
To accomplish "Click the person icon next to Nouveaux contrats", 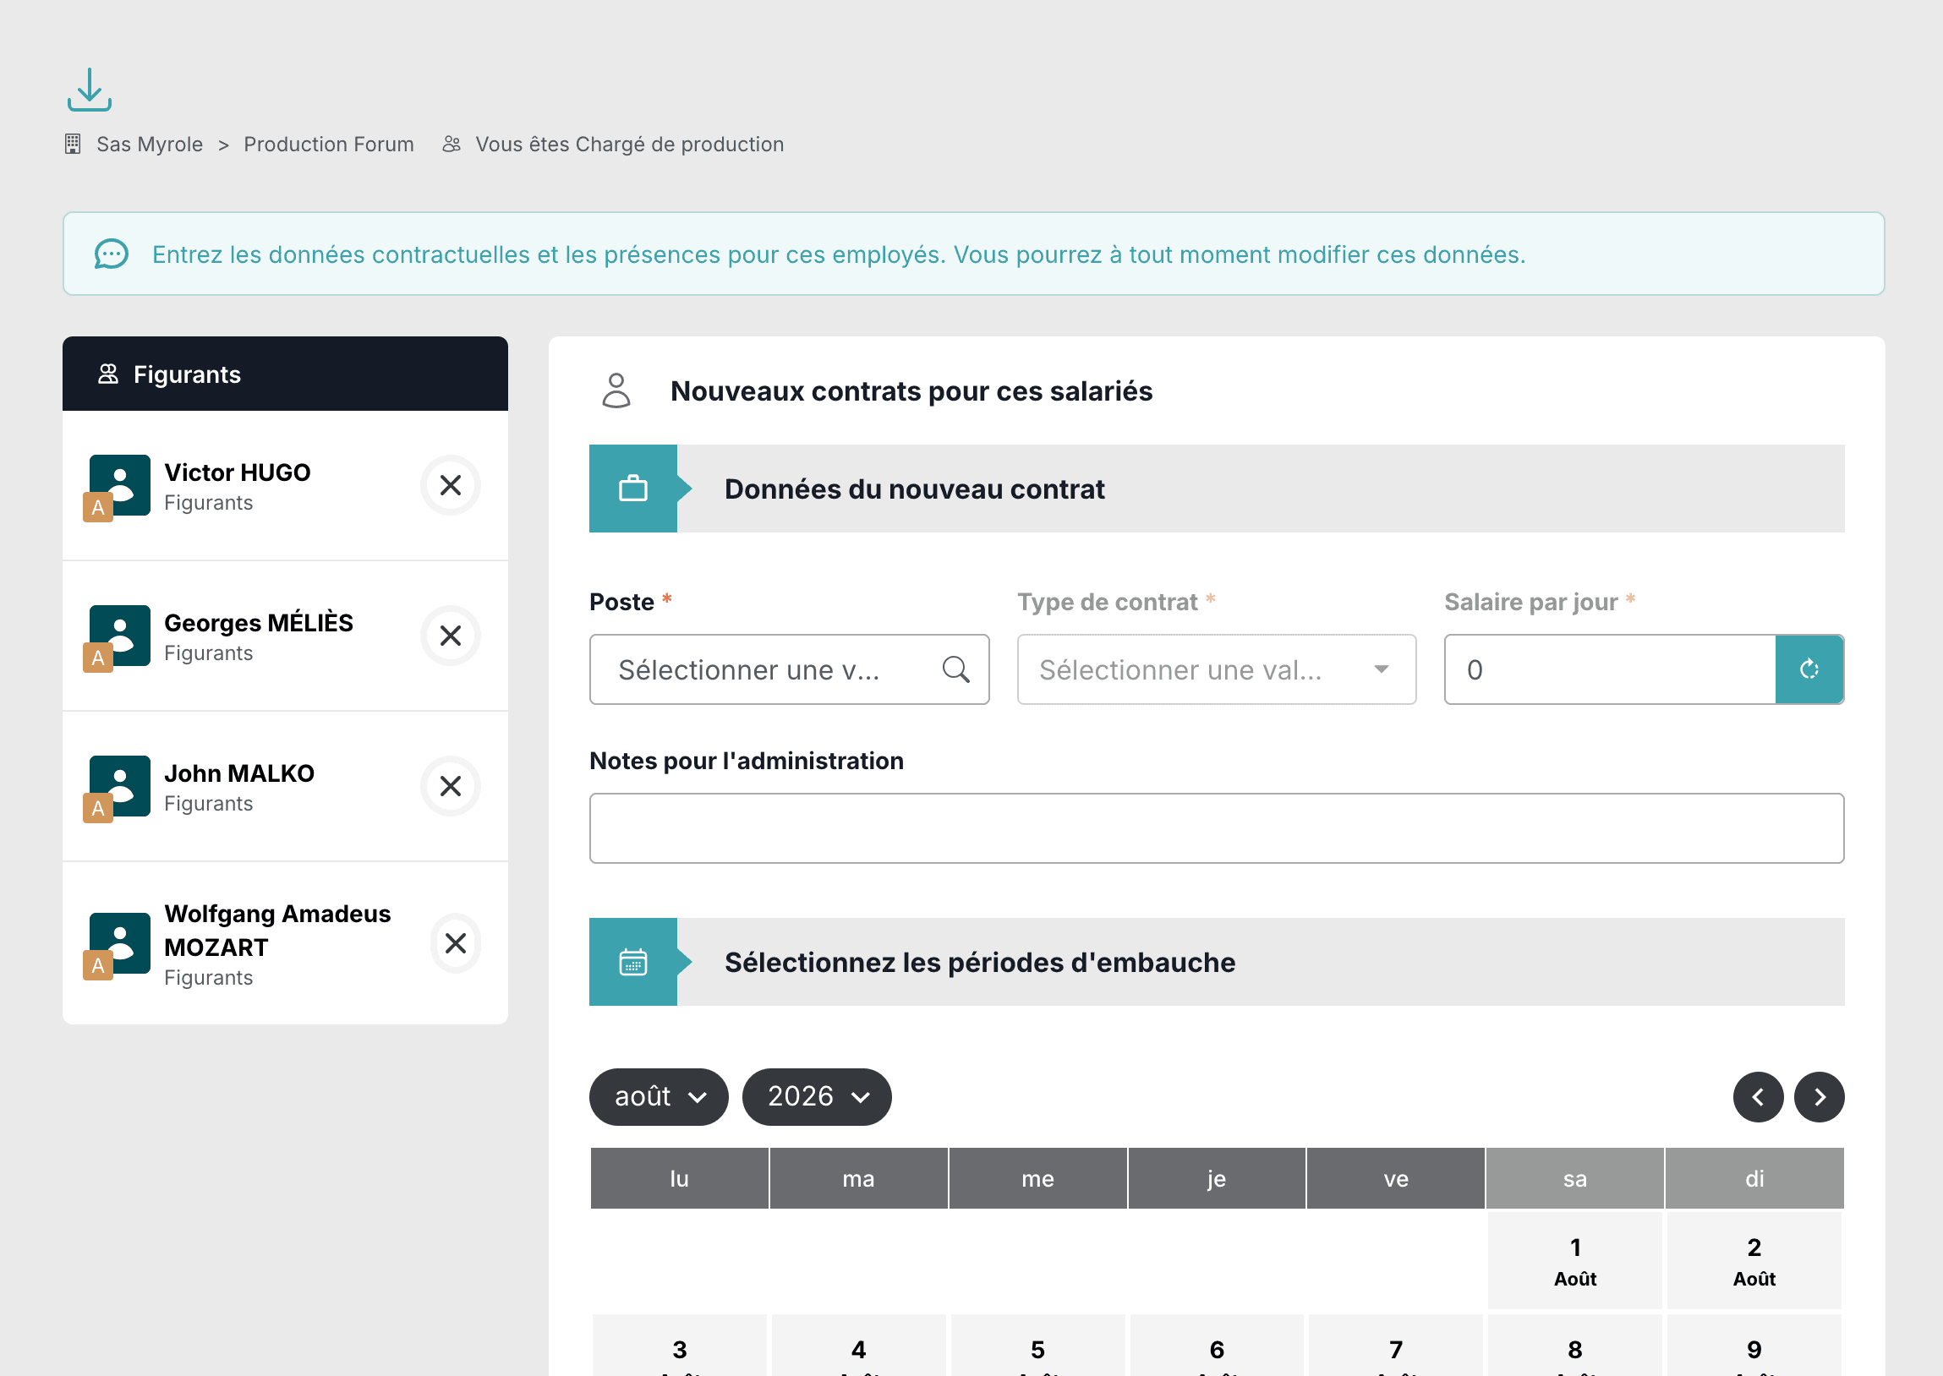I will click(616, 390).
